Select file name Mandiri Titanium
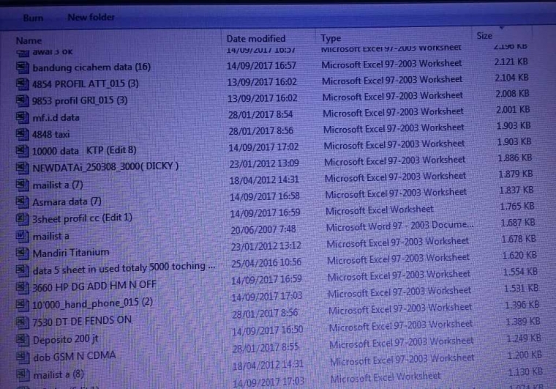This screenshot has height=389, width=556. click(x=71, y=253)
